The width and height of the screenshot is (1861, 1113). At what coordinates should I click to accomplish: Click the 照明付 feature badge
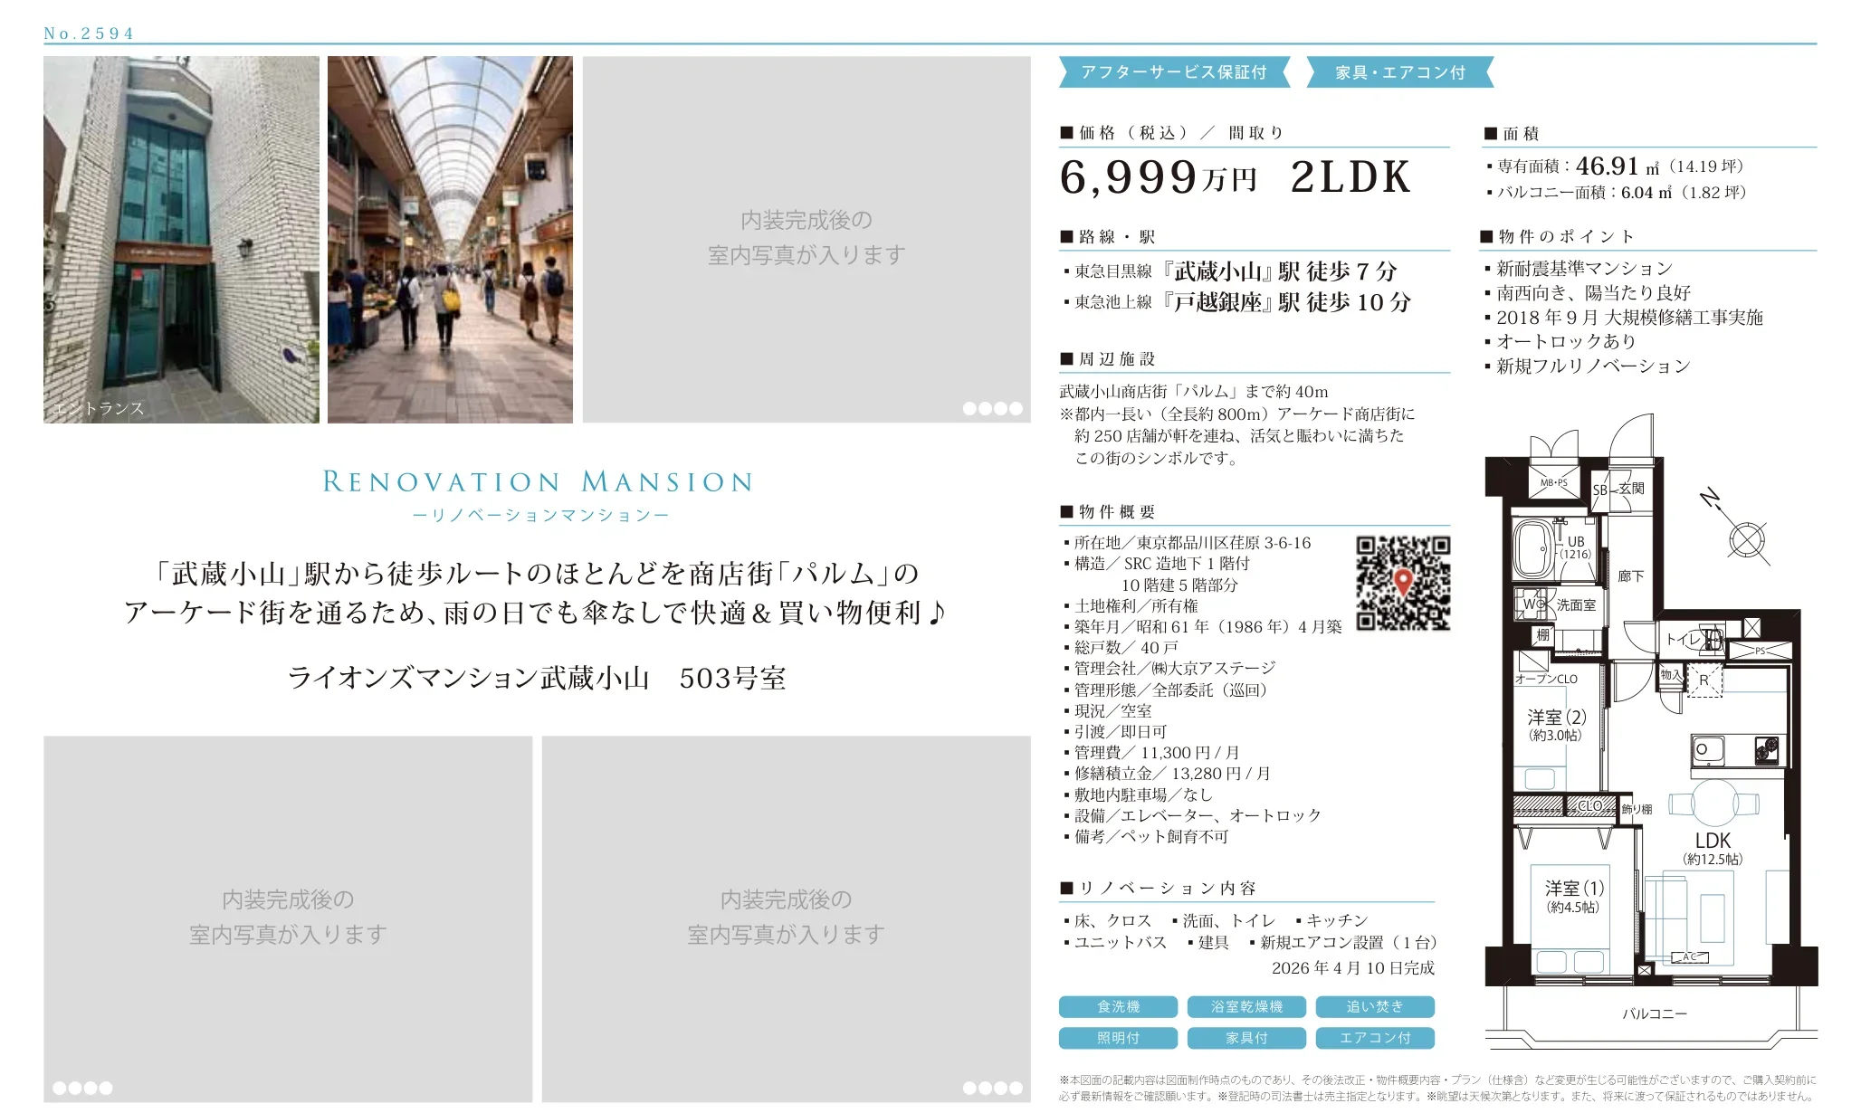pyautogui.click(x=1118, y=1038)
